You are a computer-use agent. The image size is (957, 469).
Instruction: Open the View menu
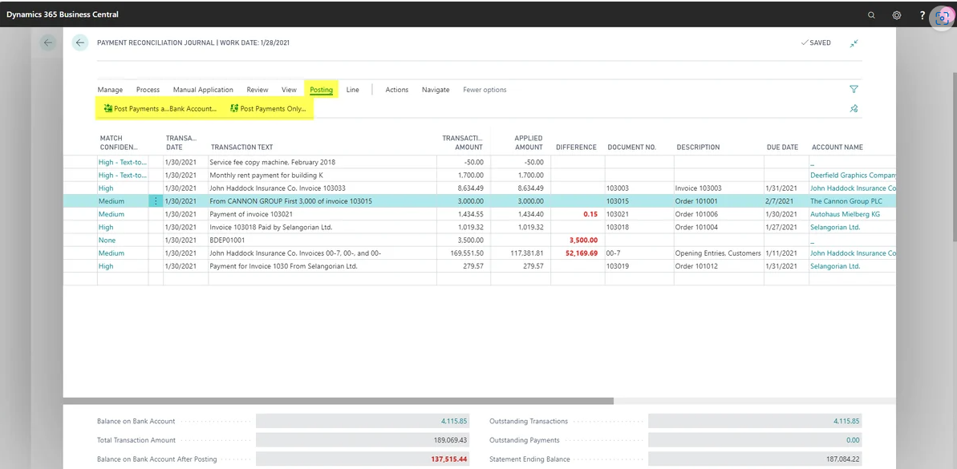click(x=290, y=90)
